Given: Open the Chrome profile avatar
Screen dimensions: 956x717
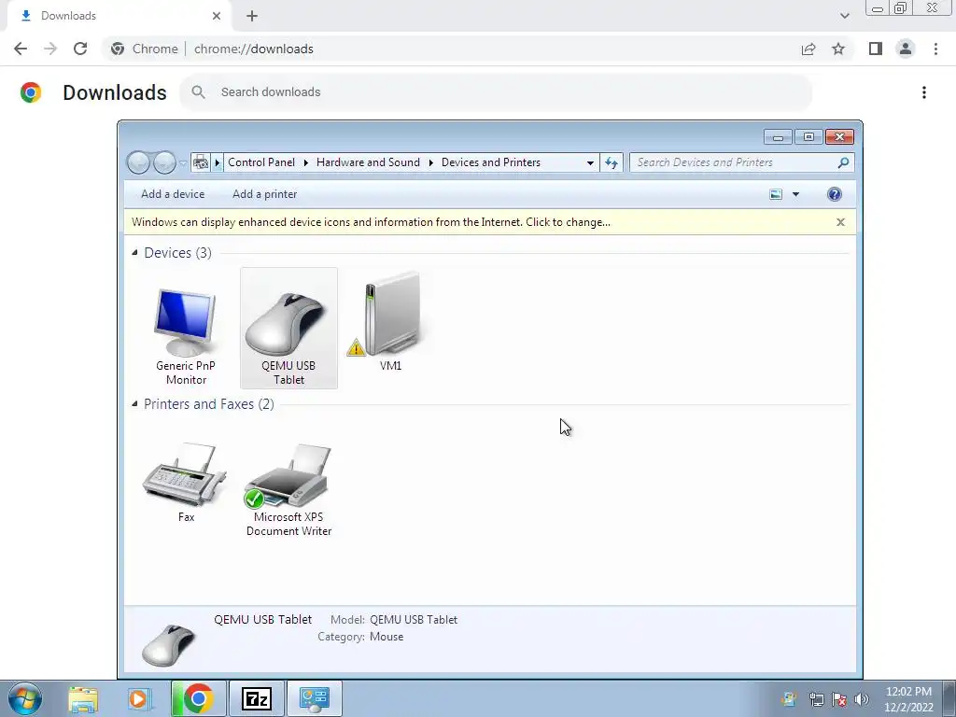Looking at the screenshot, I should (906, 49).
